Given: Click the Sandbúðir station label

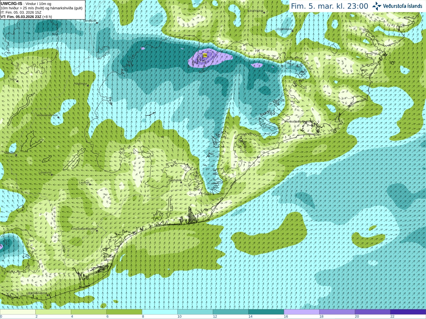Looking at the screenshot, I should [90, 21].
